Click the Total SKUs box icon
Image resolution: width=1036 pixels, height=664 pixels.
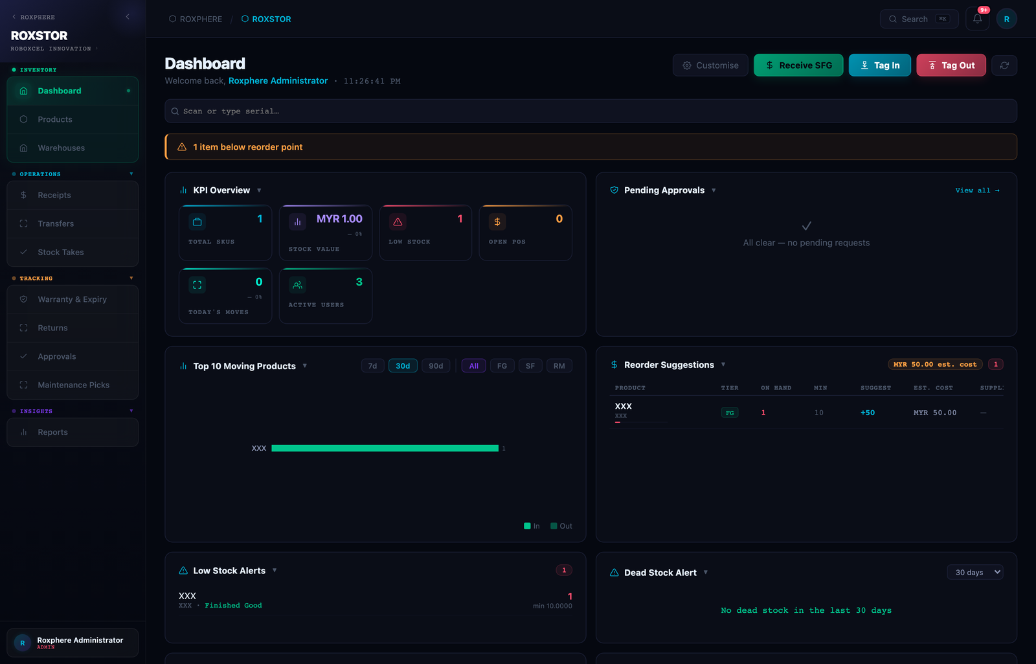coord(197,222)
